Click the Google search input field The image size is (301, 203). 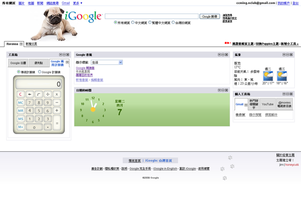coord(152,17)
